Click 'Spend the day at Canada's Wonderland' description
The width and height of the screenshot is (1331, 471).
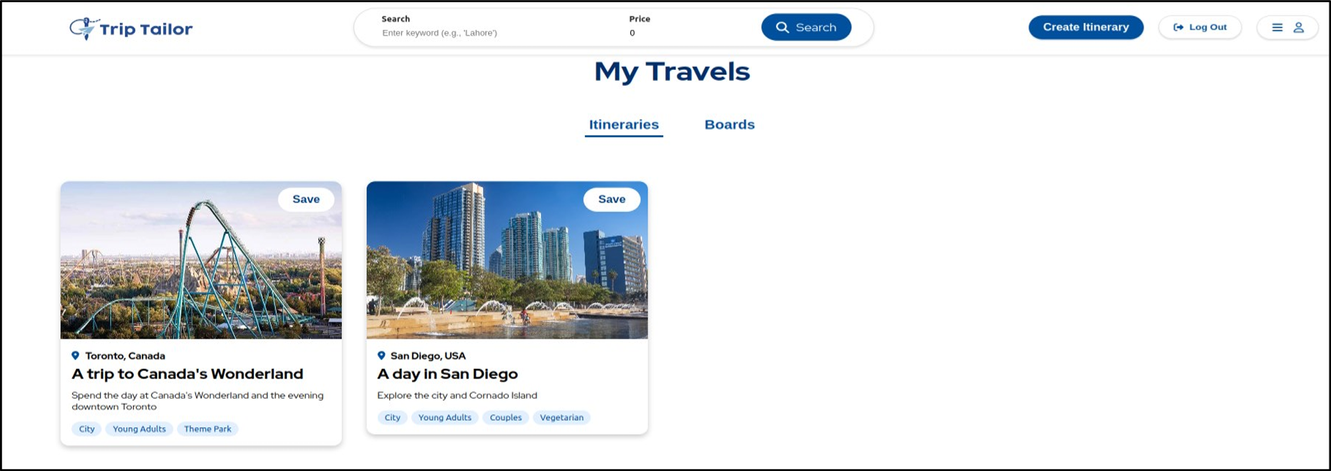click(198, 401)
